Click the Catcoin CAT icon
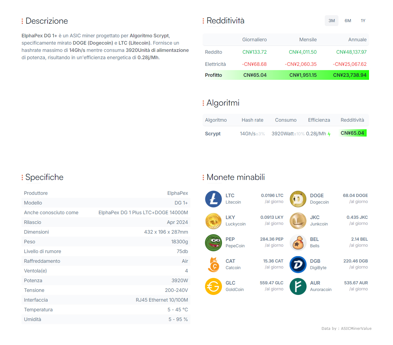 (213, 265)
